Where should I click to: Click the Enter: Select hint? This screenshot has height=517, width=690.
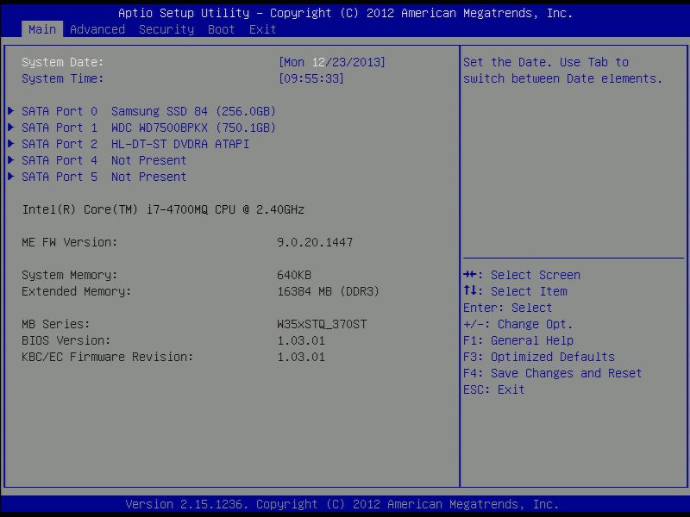point(507,308)
